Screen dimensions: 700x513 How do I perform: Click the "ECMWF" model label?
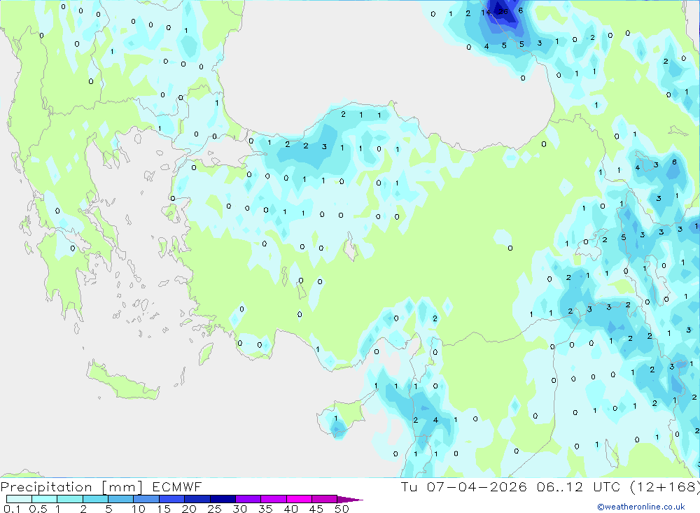[177, 487]
